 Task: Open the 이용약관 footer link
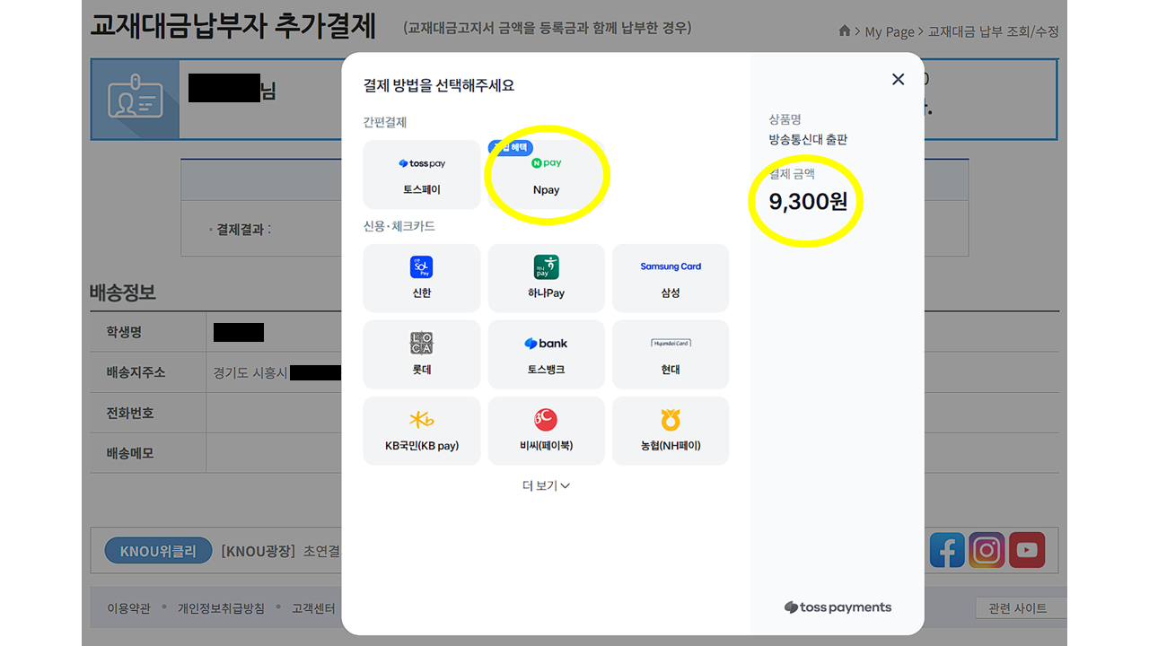(x=128, y=608)
